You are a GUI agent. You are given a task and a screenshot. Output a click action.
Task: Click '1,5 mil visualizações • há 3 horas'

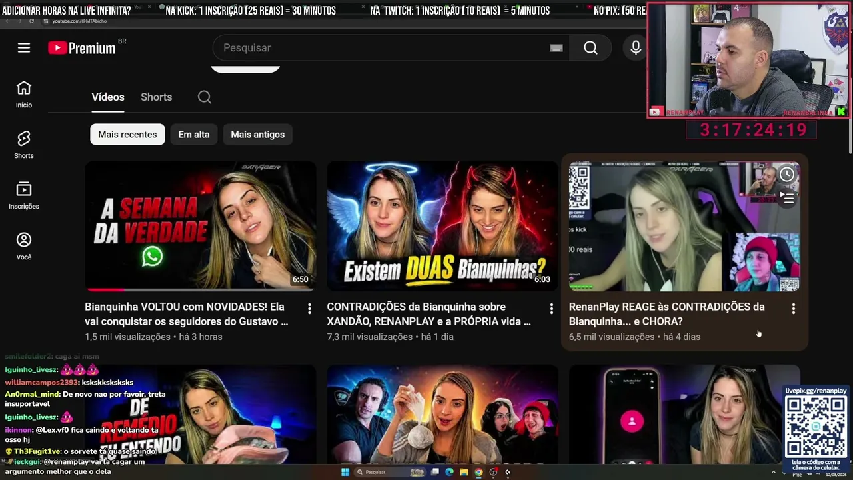point(153,337)
